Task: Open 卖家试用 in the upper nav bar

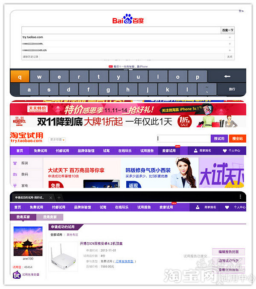Action: [x=169, y=151]
